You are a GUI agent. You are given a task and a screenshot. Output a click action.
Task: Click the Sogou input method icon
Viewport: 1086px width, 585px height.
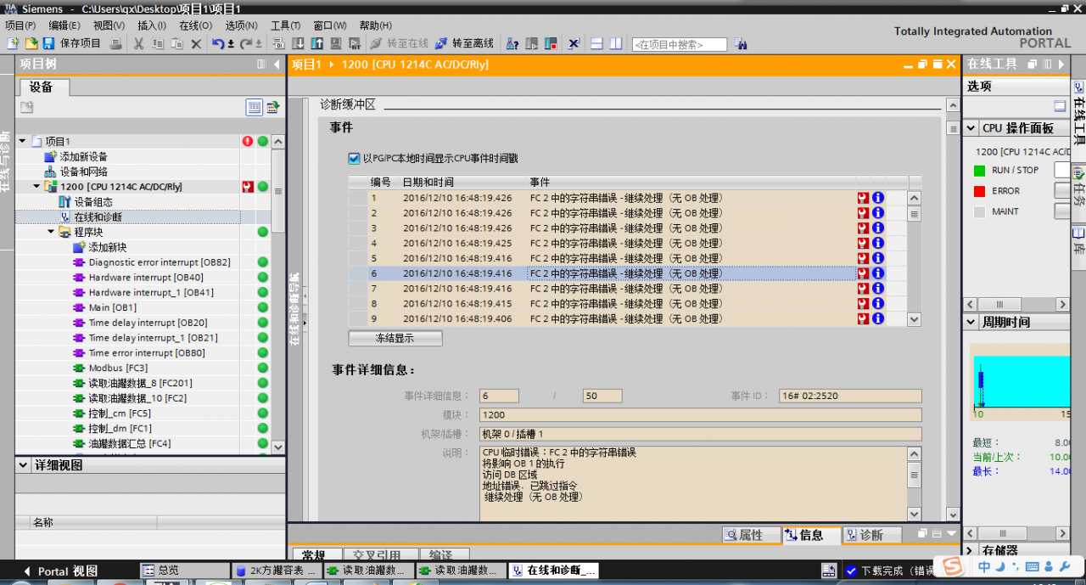(x=953, y=566)
